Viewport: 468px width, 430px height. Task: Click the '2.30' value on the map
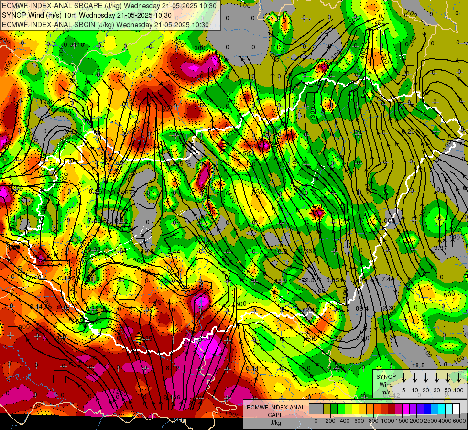pyautogui.click(x=389, y=308)
